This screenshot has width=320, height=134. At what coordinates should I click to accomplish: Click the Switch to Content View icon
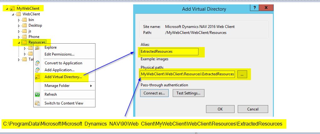(37, 103)
